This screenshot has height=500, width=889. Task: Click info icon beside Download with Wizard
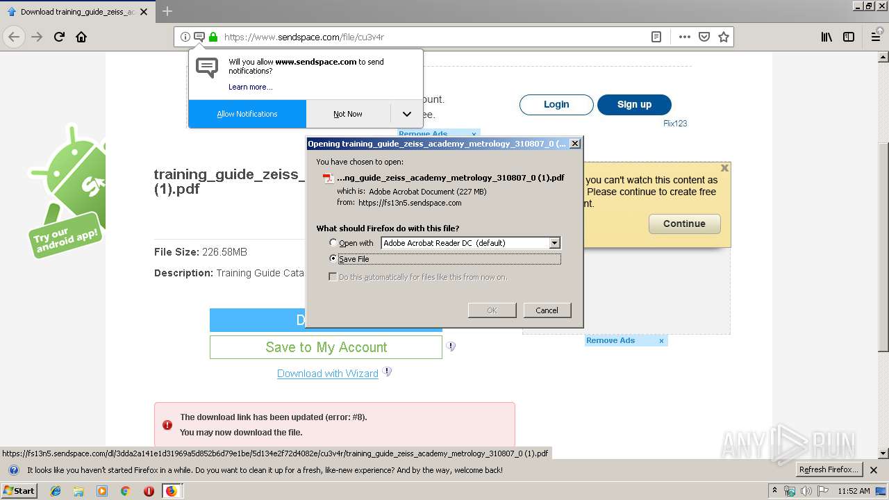(387, 372)
